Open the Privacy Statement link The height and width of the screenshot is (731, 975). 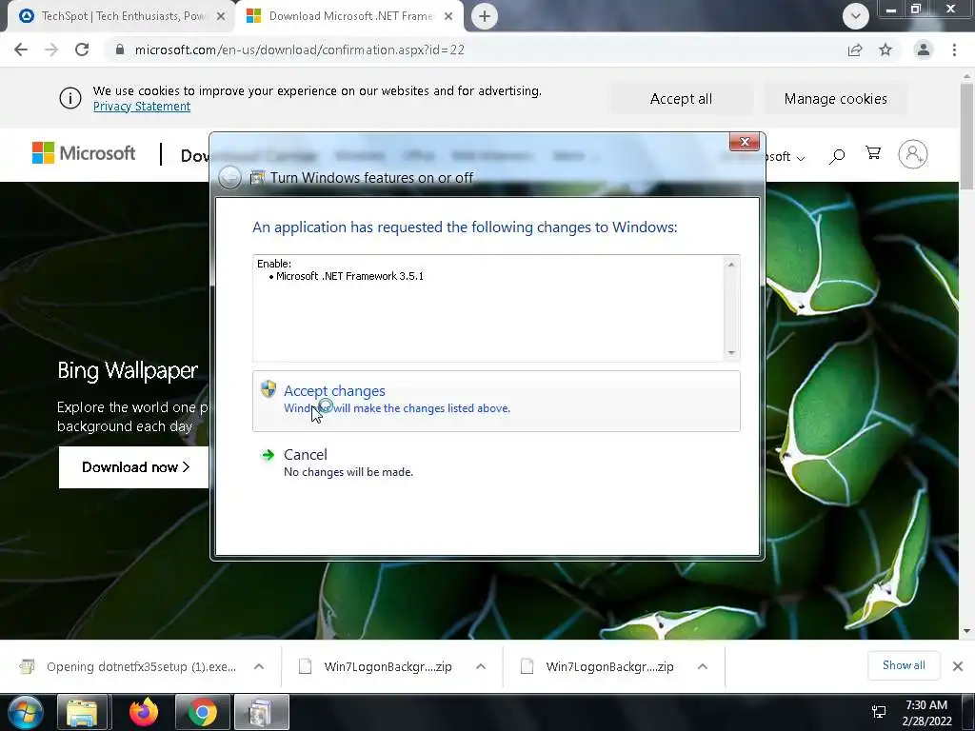[142, 107]
